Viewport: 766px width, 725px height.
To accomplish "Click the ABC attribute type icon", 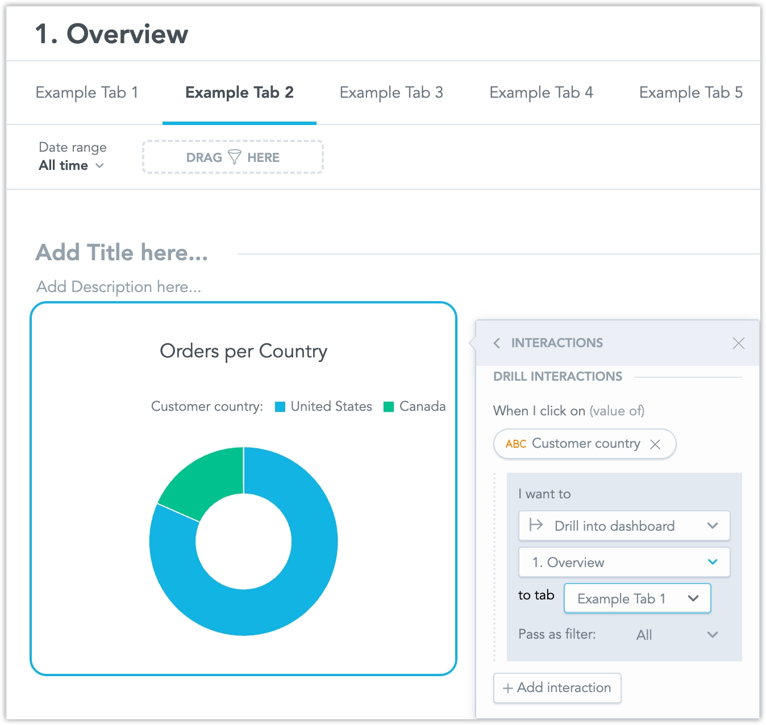I will pos(515,444).
